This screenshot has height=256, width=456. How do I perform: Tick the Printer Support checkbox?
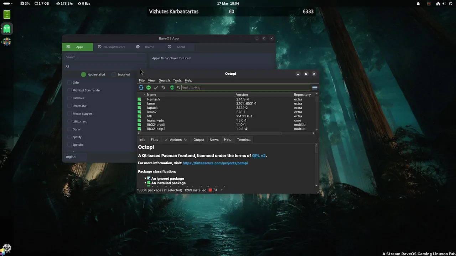(69, 114)
